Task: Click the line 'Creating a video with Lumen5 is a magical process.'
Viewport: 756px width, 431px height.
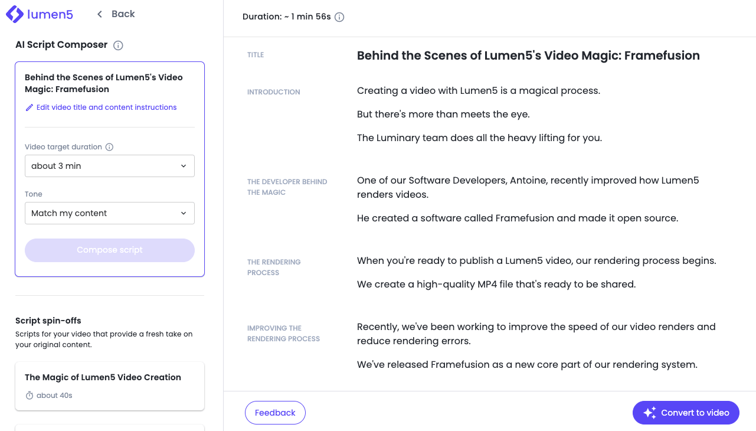Action: tap(479, 91)
